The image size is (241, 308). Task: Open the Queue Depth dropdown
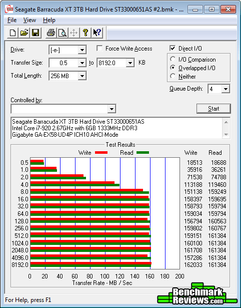[x=225, y=89]
